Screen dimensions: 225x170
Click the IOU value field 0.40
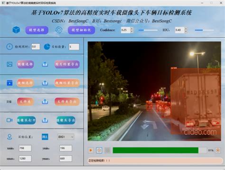(180, 30)
